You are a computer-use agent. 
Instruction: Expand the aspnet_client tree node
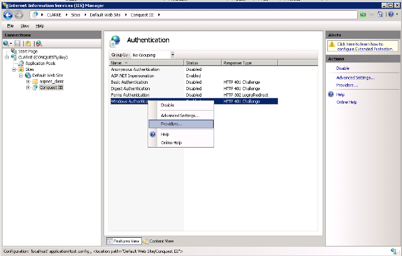pos(28,82)
